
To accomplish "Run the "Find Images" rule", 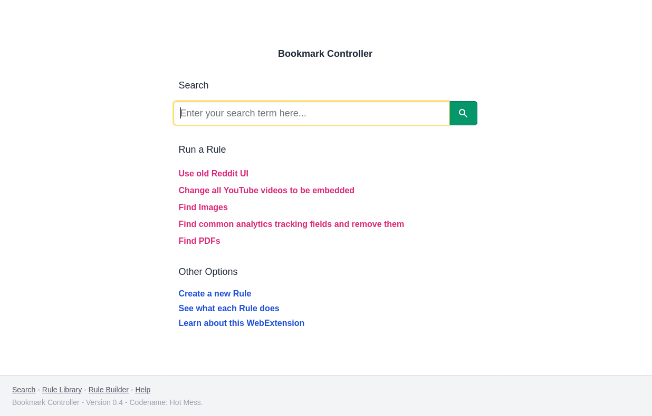I will coord(203,207).
